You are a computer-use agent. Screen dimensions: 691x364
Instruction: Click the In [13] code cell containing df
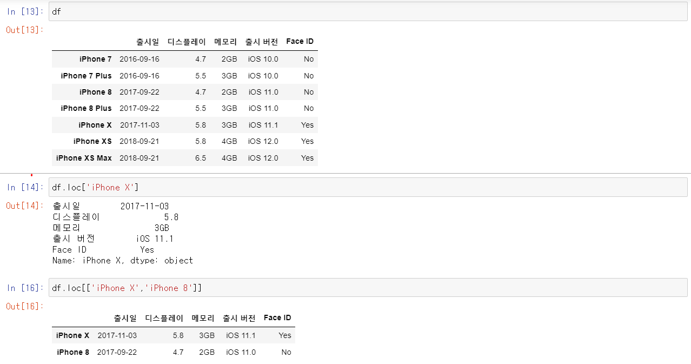click(x=368, y=11)
